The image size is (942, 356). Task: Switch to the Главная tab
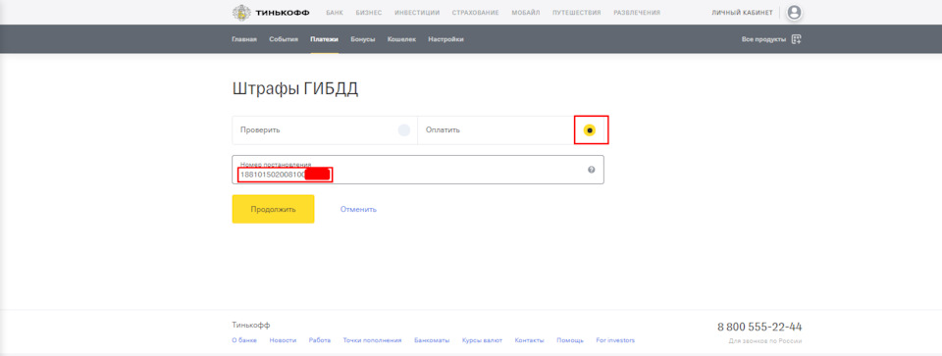pos(244,39)
